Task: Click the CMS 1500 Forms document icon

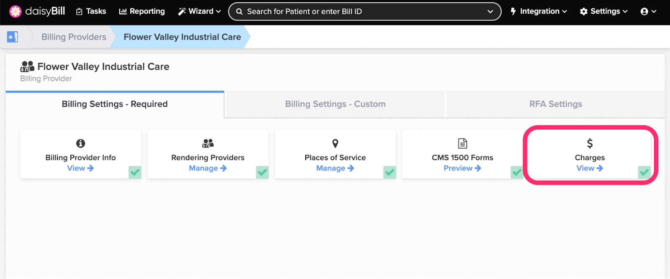Action: click(463, 143)
